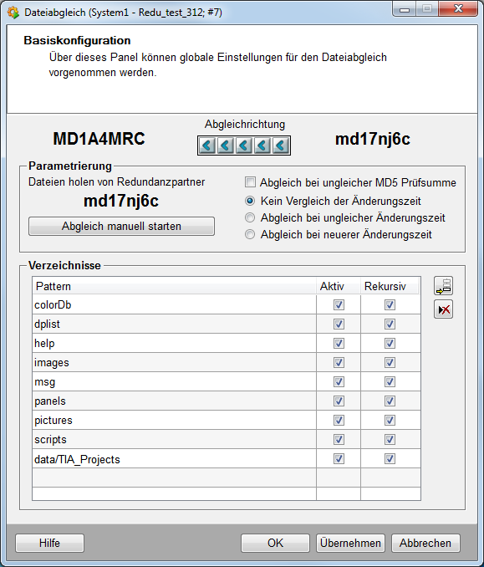Image resolution: width=484 pixels, height=567 pixels.
Task: Choose Kein Vergleich der Änderungszeit
Action: (x=250, y=201)
